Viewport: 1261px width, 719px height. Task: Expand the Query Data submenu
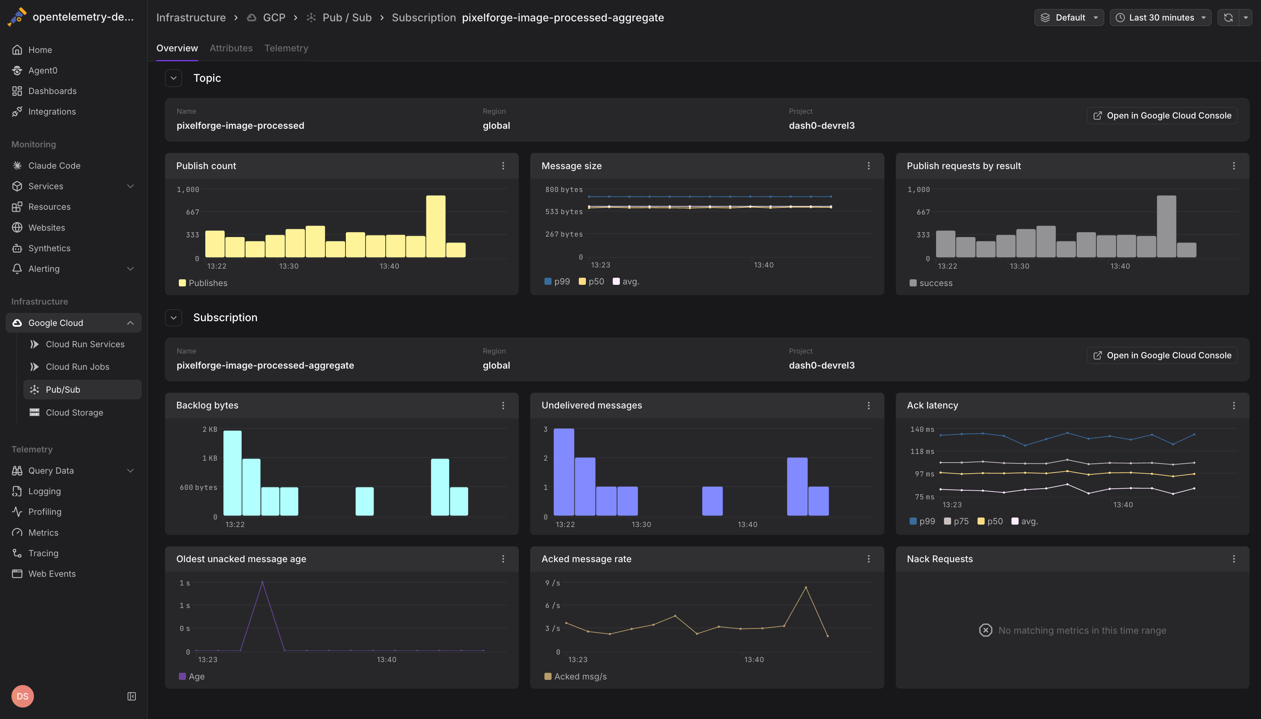pos(130,471)
